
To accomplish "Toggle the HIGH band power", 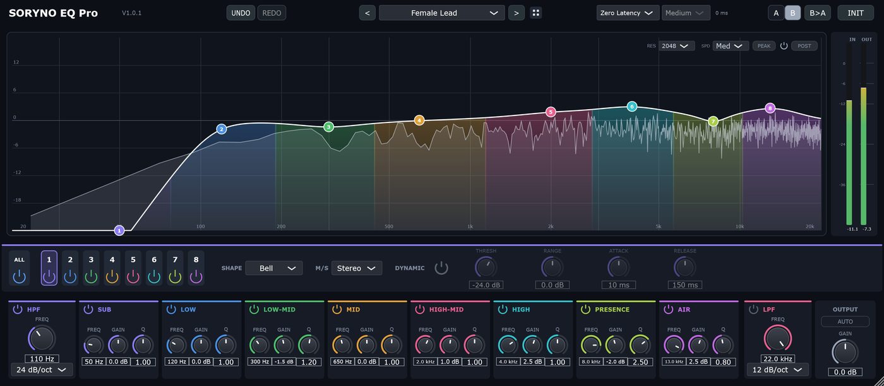I will (x=503, y=309).
